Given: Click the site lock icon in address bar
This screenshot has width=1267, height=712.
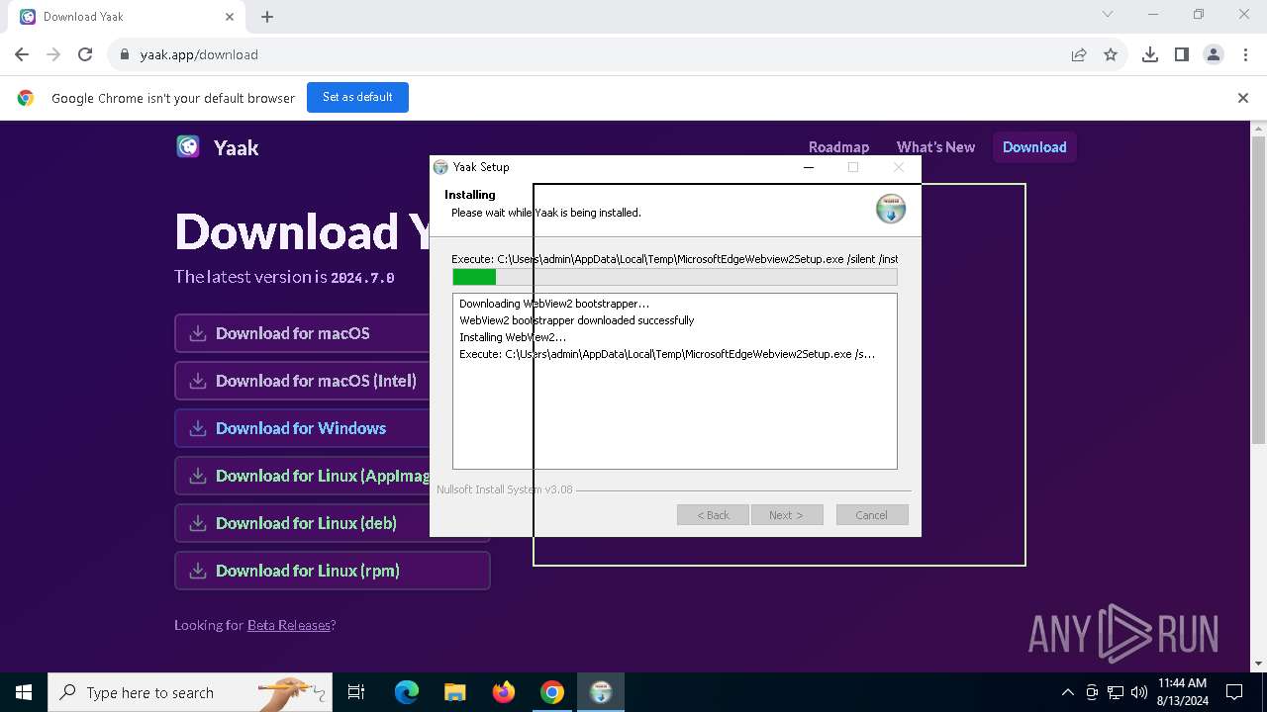Looking at the screenshot, I should click(125, 54).
